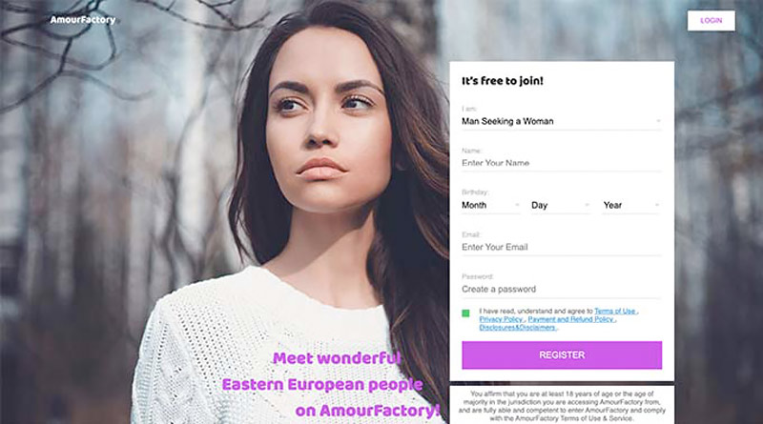Expand the birthday Year dropdown
Image resolution: width=763 pixels, height=424 pixels.
(x=631, y=205)
